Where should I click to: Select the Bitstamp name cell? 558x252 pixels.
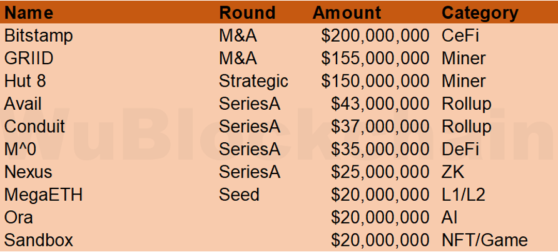(x=38, y=36)
